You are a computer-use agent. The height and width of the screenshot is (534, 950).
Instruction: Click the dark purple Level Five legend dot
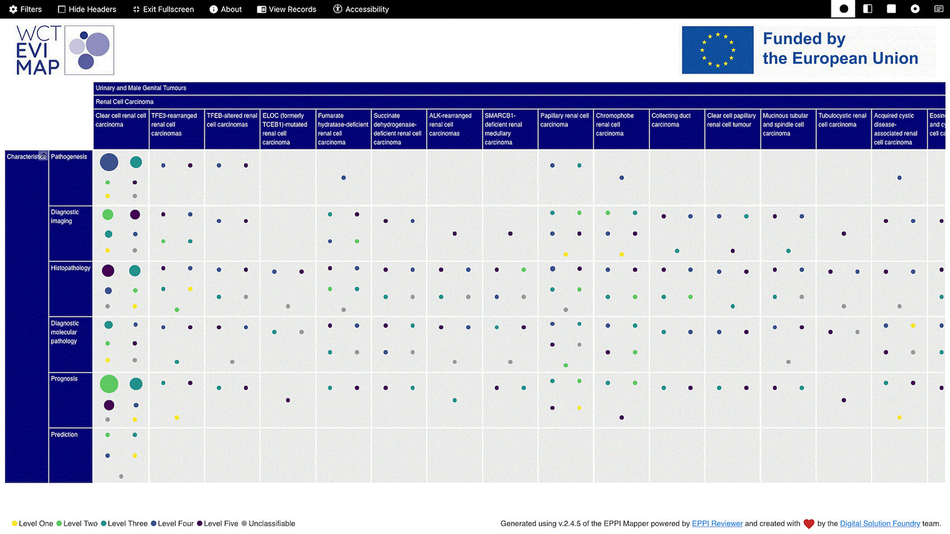click(x=200, y=523)
